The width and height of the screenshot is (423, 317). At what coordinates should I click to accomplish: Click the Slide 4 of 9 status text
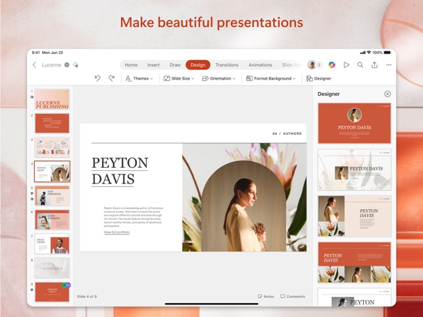tap(87, 297)
